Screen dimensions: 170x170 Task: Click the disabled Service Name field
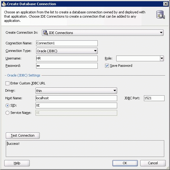[x=76, y=113]
